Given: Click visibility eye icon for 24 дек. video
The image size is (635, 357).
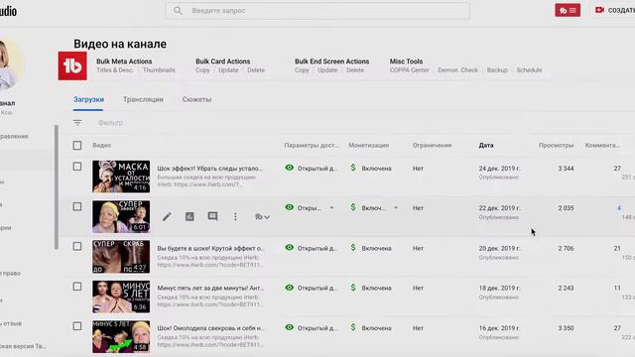Looking at the screenshot, I should pos(289,168).
